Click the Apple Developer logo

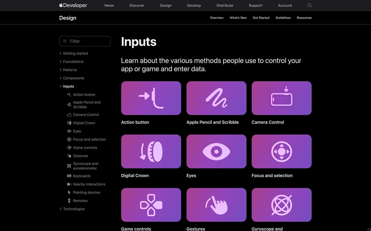[73, 5]
